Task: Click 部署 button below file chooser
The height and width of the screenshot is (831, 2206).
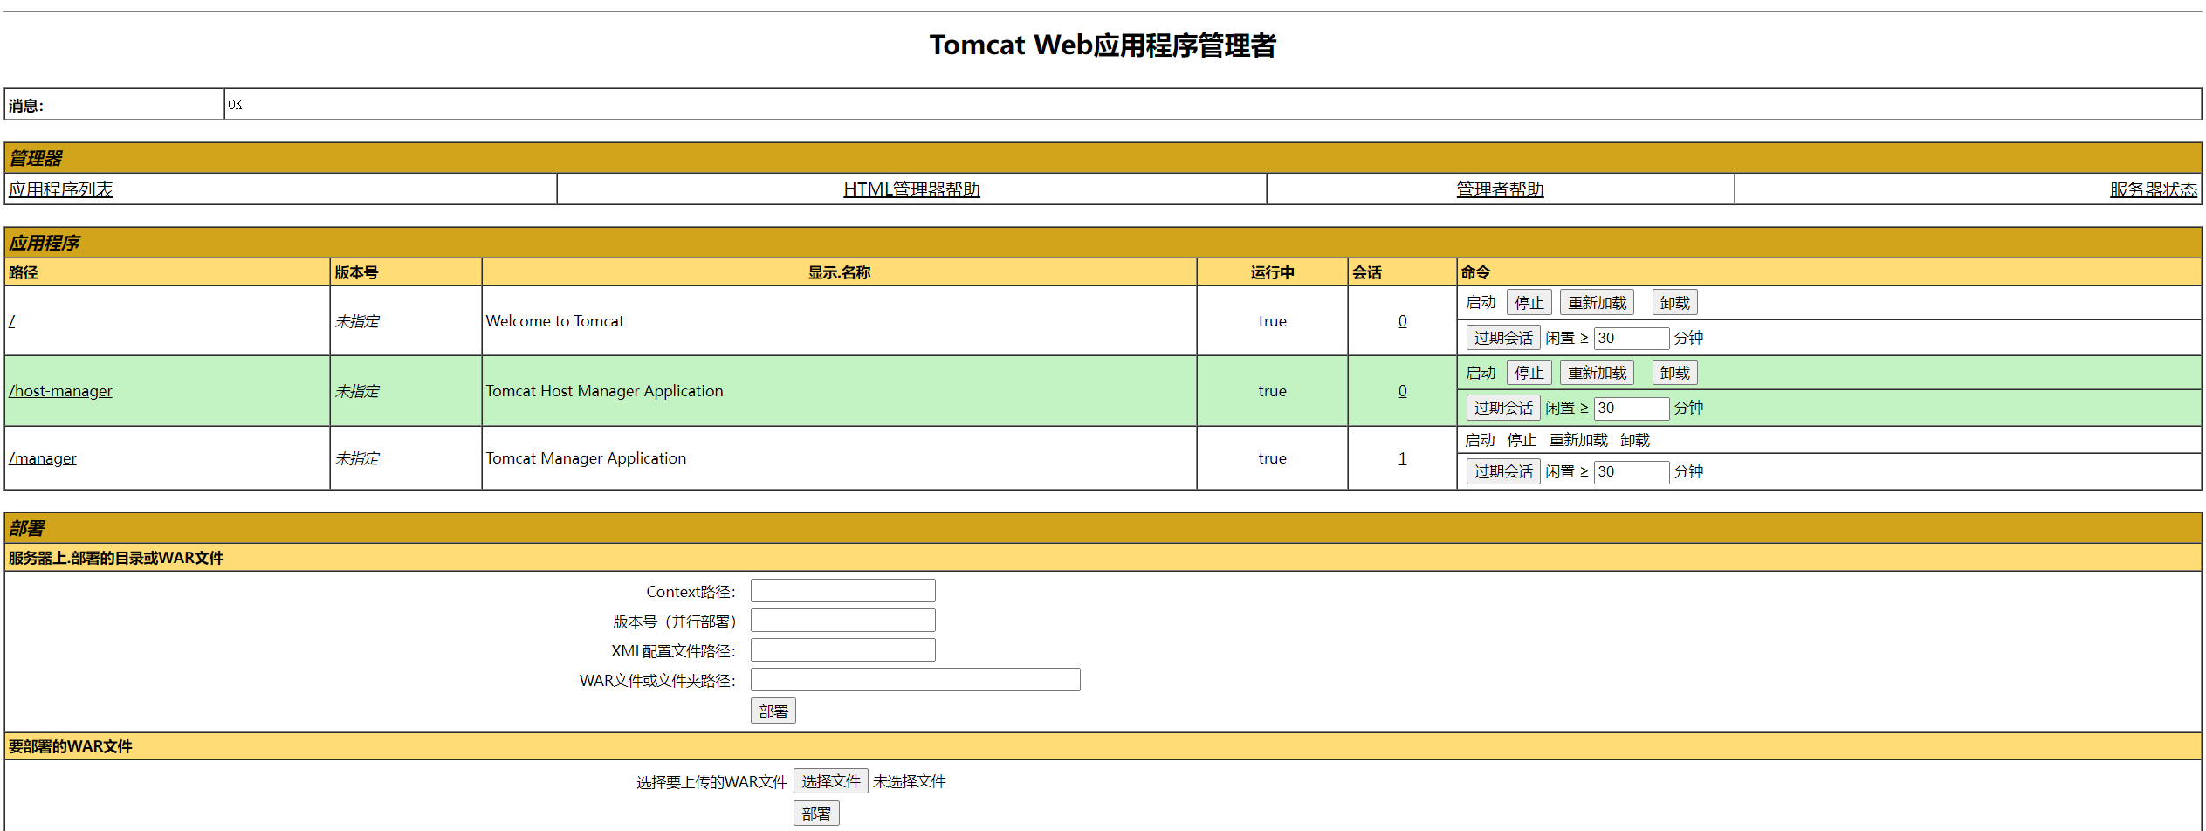Action: [x=816, y=814]
